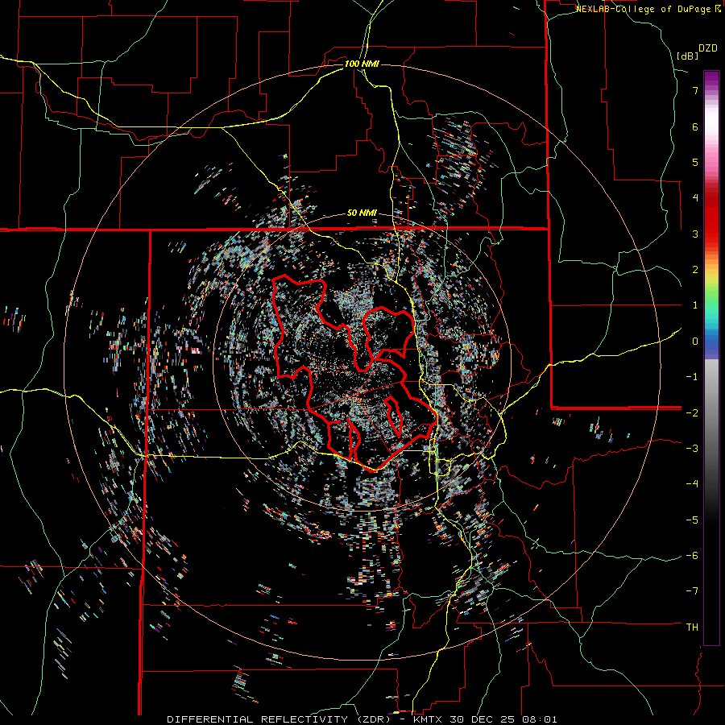The height and width of the screenshot is (725, 725).
Task: Select the -6 dB tick label
Action: click(692, 556)
